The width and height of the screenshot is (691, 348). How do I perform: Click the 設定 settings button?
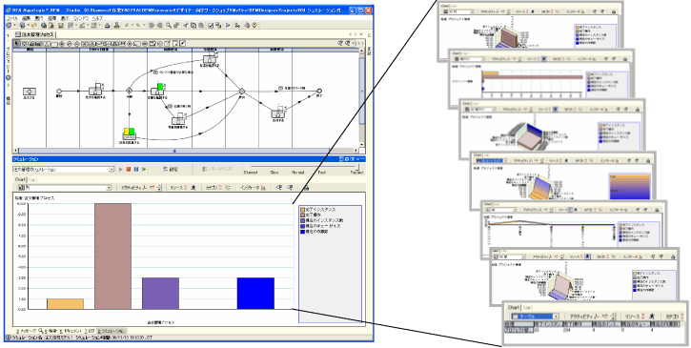pyautogui.click(x=170, y=170)
